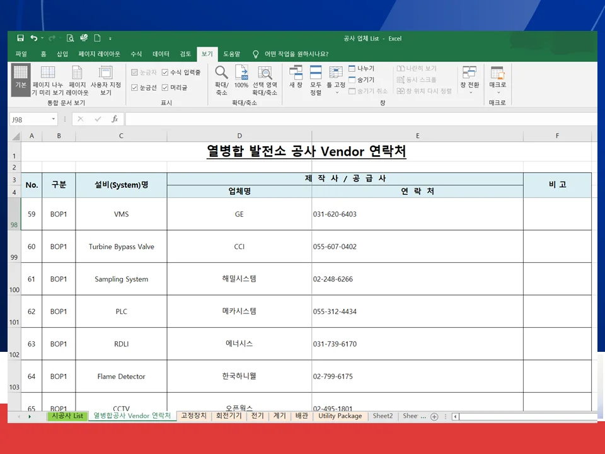
Task: Select column E header
Action: pos(417,136)
